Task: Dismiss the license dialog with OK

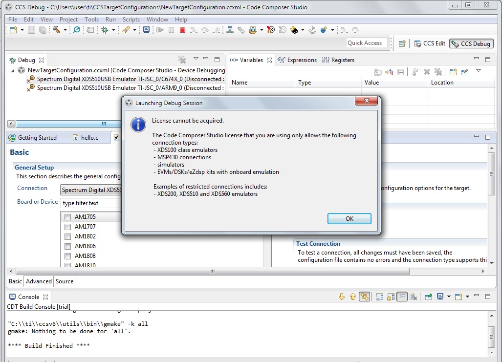Action: pos(349,218)
